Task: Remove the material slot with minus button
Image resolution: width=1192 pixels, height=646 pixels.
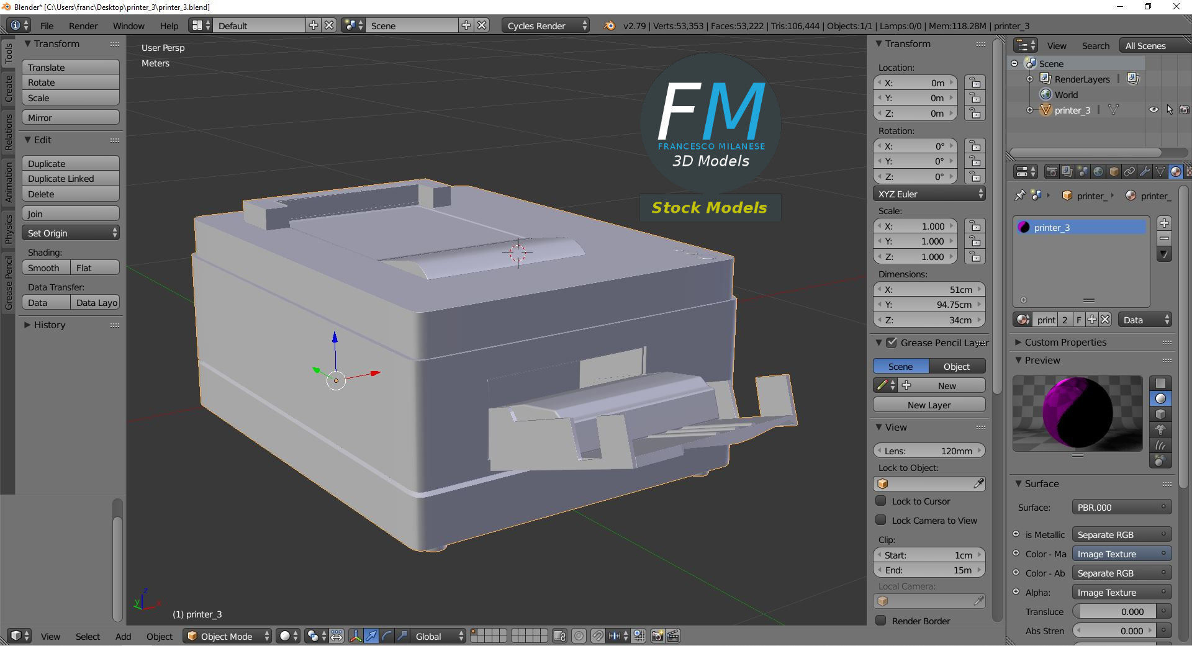Action: point(1164,238)
